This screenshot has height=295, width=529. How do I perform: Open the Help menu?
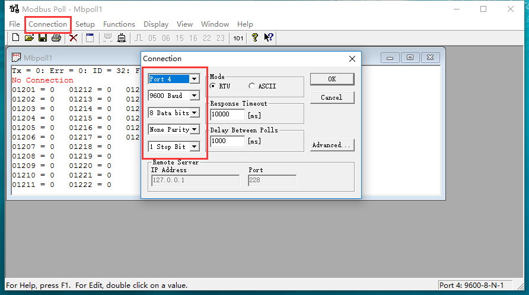pos(245,24)
